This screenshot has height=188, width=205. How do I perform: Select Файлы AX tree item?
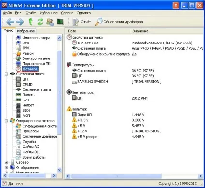[x=30, y=147]
